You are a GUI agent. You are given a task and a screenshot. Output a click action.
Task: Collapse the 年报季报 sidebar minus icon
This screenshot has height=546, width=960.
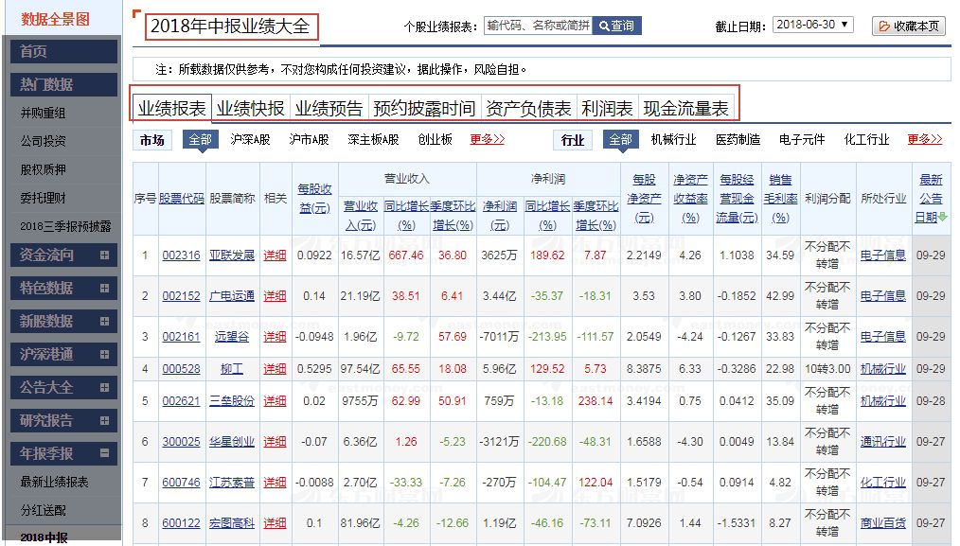[x=104, y=453]
